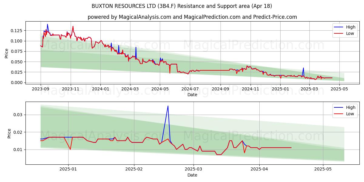Click the '0.050' price tick label

click(x=17, y=62)
